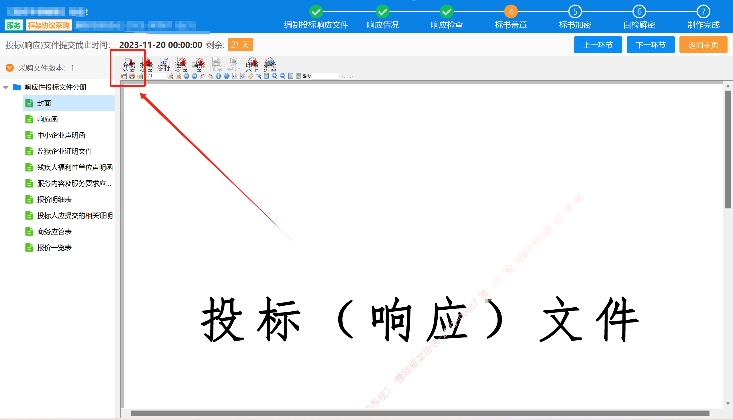Go to next page icon
Viewport: 733px width, 420px height.
(x=170, y=76)
